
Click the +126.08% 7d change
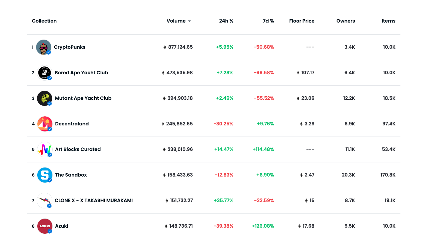click(263, 226)
